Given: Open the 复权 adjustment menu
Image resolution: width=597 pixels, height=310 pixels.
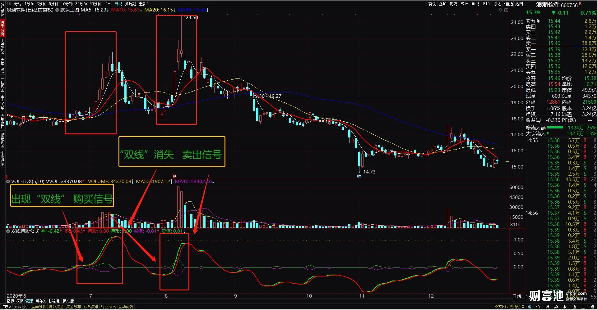Looking at the screenshot, I should coord(432,4).
